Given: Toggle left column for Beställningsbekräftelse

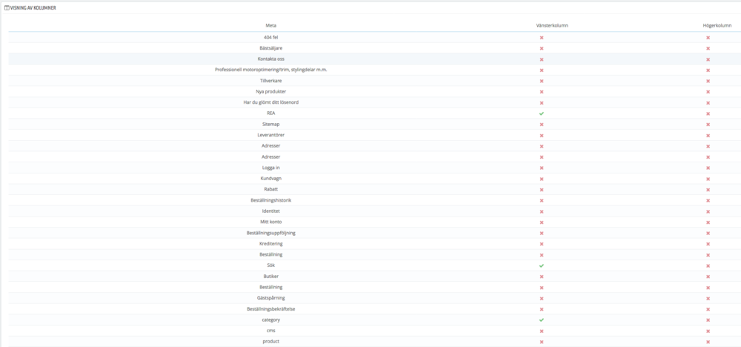Looking at the screenshot, I should (x=542, y=310).
